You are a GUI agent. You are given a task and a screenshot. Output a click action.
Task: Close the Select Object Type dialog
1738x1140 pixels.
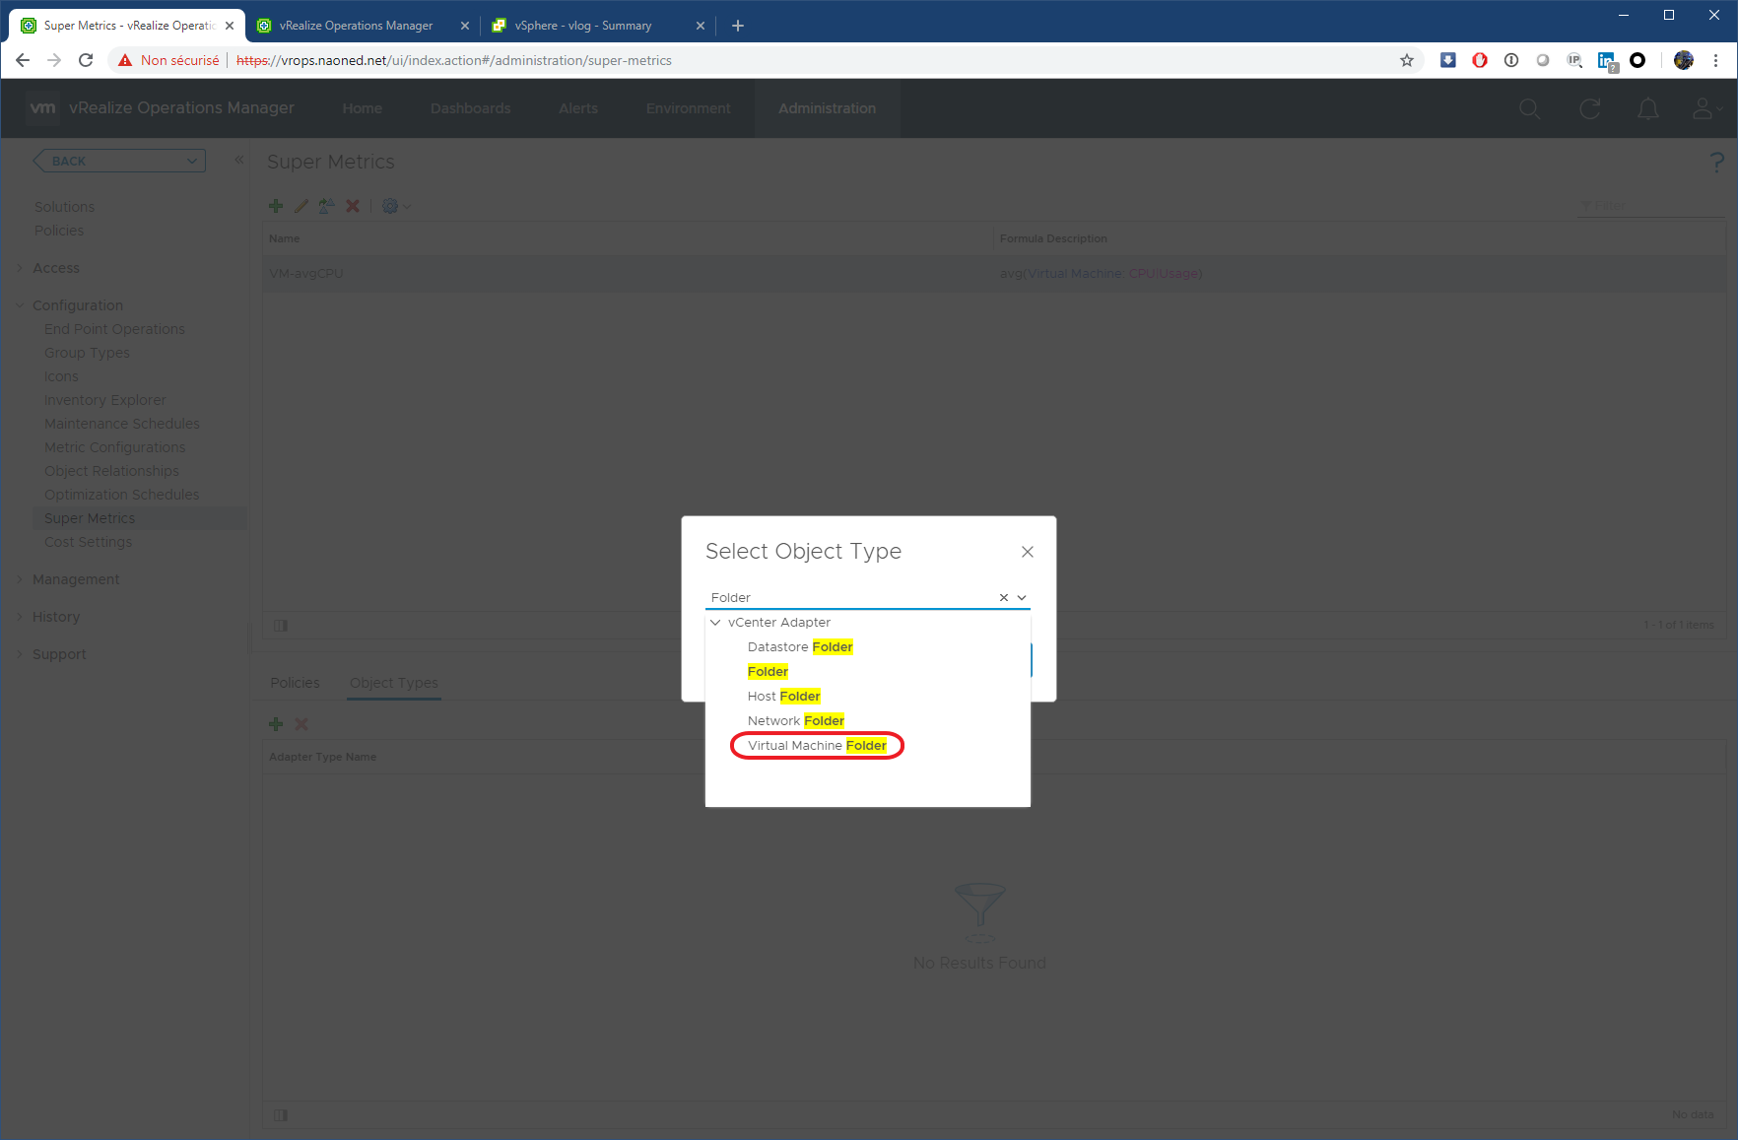click(x=1027, y=552)
